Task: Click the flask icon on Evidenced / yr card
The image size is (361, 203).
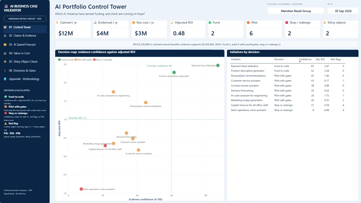Action: pyautogui.click(x=95, y=23)
